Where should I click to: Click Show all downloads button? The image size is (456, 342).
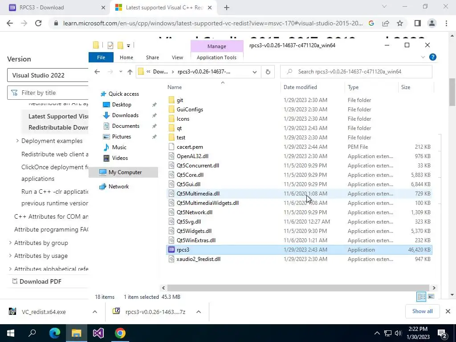tap(422, 311)
